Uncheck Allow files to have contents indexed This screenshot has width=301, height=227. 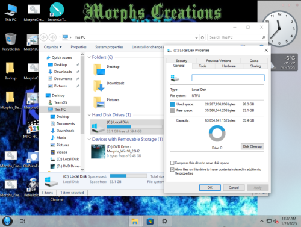[x=172, y=169]
